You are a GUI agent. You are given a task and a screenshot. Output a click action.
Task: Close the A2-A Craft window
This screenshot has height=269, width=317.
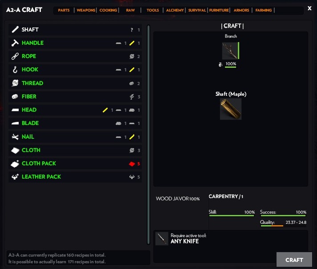tap(309, 8)
